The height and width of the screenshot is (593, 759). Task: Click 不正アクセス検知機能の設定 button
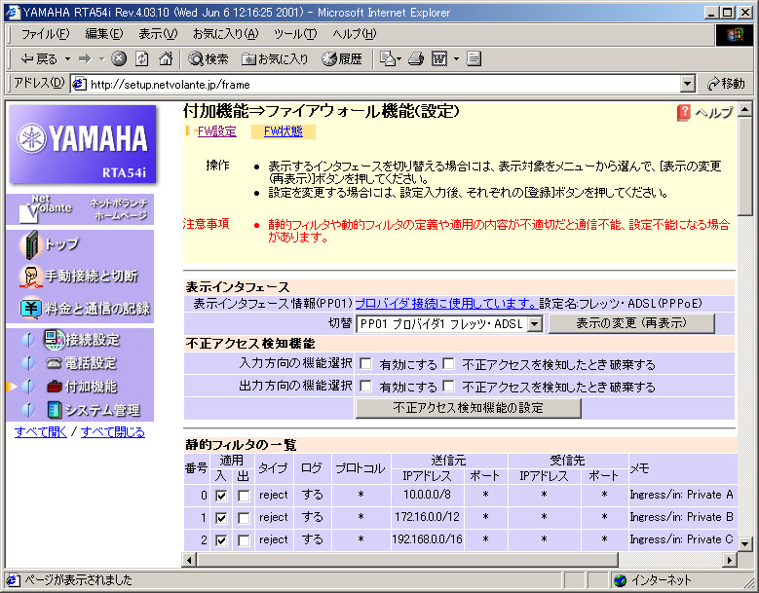point(468,408)
